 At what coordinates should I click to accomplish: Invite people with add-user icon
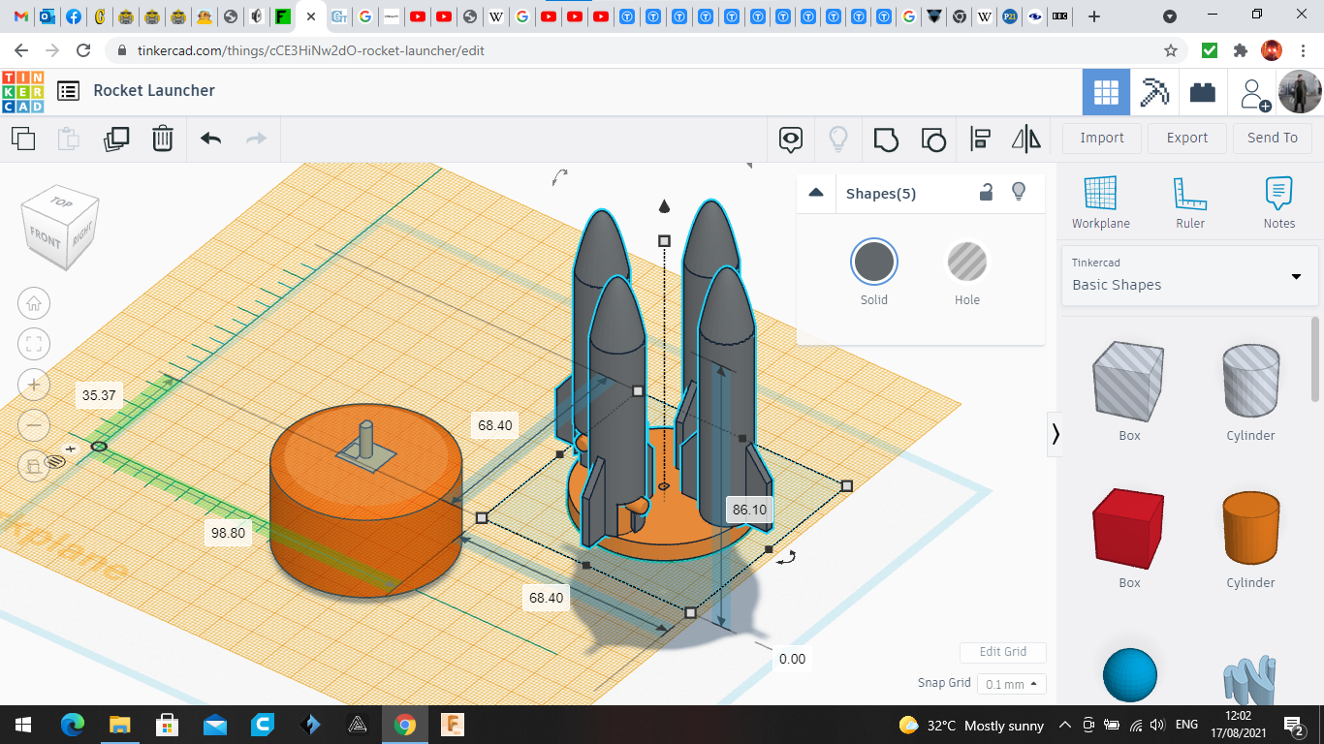(x=1253, y=94)
